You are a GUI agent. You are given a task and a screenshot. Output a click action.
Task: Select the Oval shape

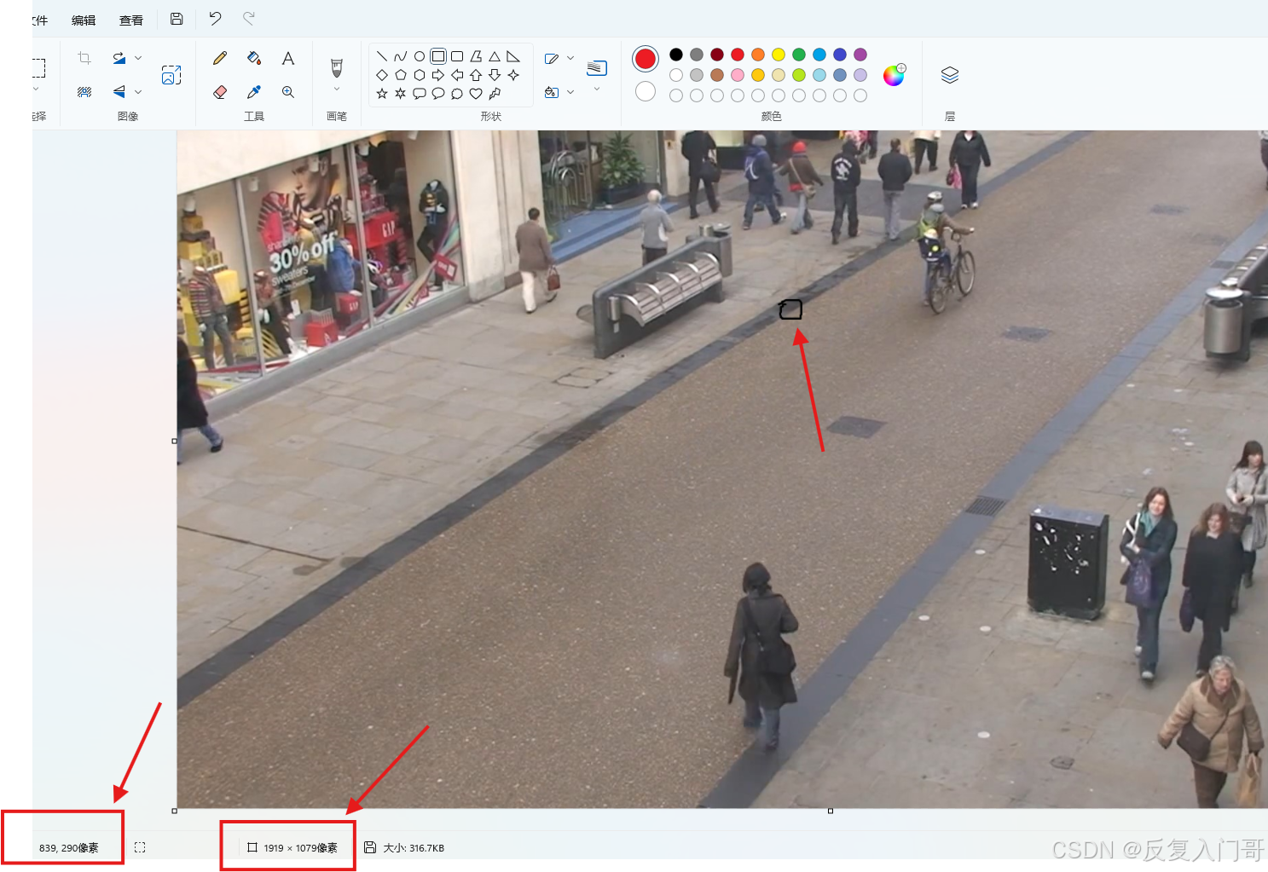pyautogui.click(x=420, y=56)
